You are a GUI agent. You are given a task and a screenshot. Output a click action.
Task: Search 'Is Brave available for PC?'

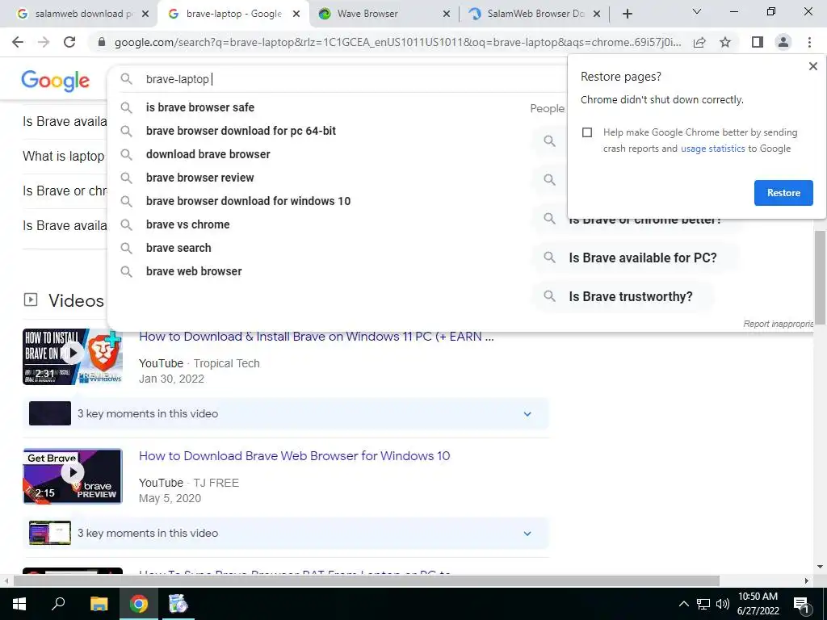636,258
